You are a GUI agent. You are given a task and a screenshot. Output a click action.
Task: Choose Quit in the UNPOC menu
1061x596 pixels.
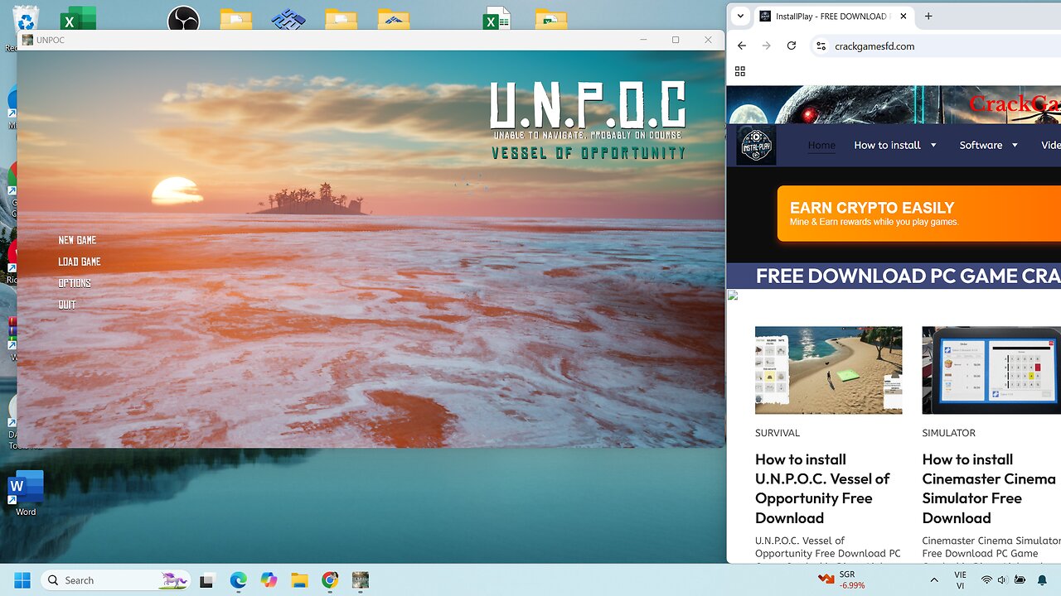tap(67, 305)
